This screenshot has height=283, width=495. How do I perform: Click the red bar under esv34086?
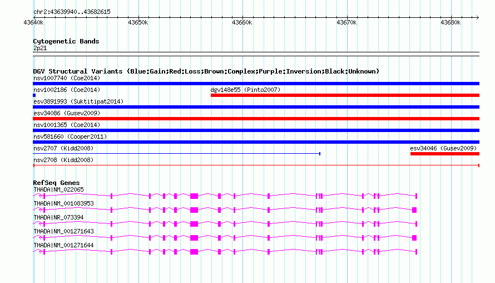[256, 119]
